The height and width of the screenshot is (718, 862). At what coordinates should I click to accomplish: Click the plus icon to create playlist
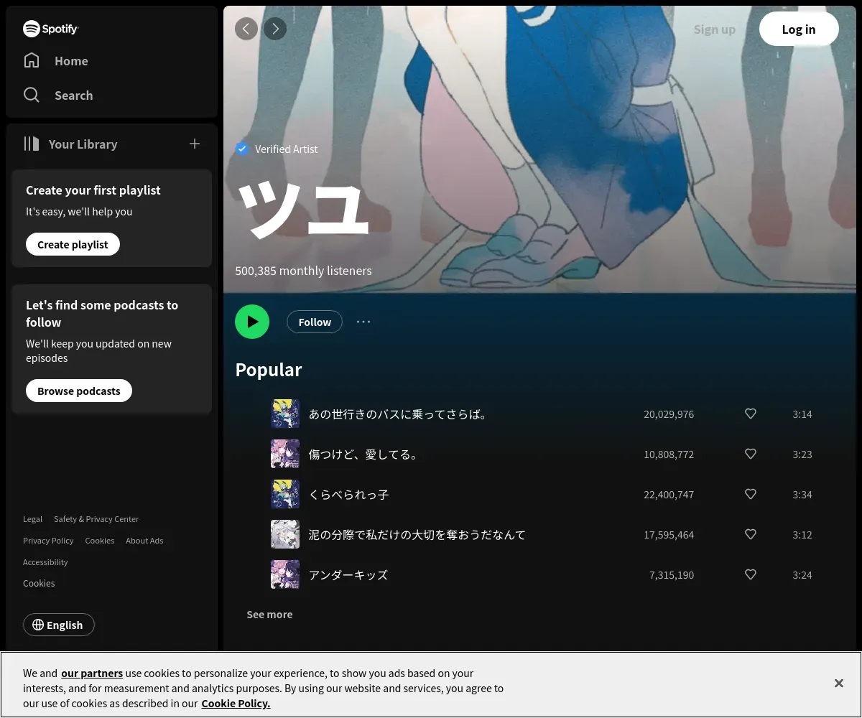pos(195,144)
